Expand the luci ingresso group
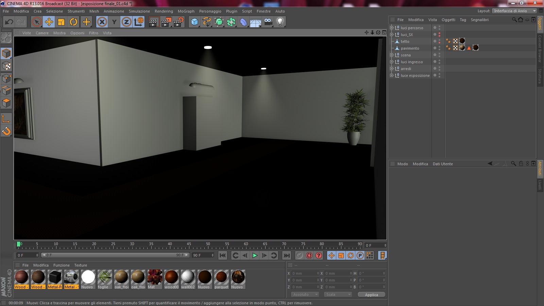This screenshot has width=544, height=306. click(391, 62)
